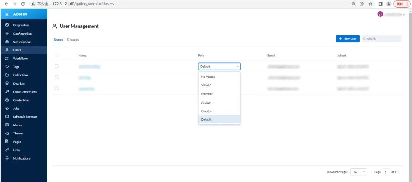
Task: Click the page number input box
Action: tap(386, 172)
